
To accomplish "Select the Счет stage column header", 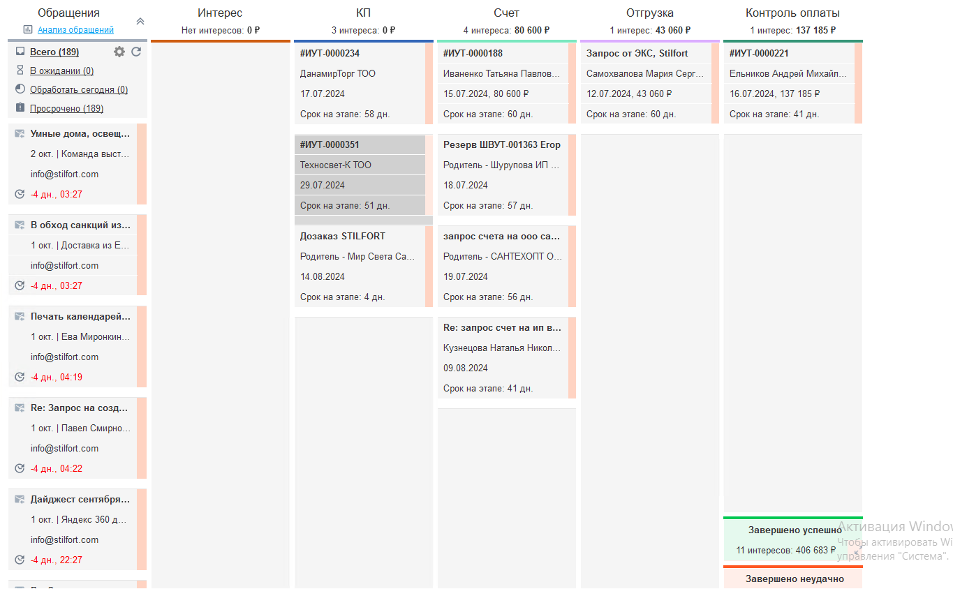I will (506, 13).
